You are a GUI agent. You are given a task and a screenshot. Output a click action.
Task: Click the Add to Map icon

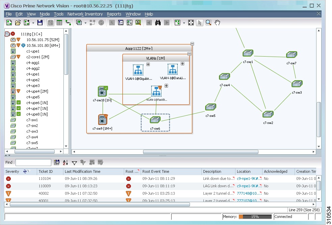[x=27, y=23]
